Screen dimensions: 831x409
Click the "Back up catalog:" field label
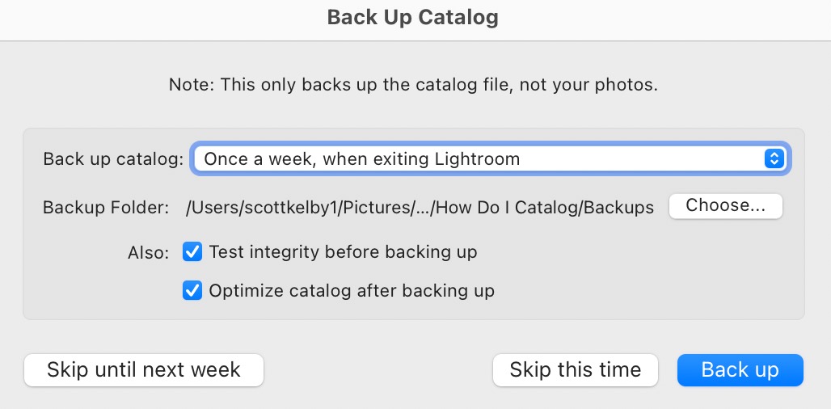pos(113,159)
